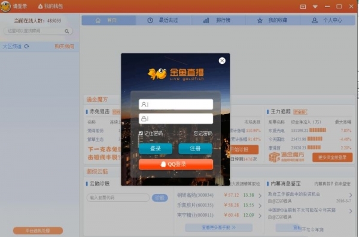
Task: Click the 主力追踪 heading
Action: click(281, 112)
